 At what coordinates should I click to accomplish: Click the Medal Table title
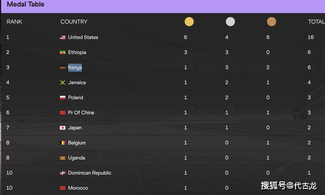click(26, 4)
